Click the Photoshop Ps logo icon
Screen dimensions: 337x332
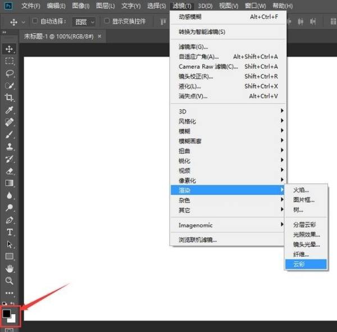point(8,6)
